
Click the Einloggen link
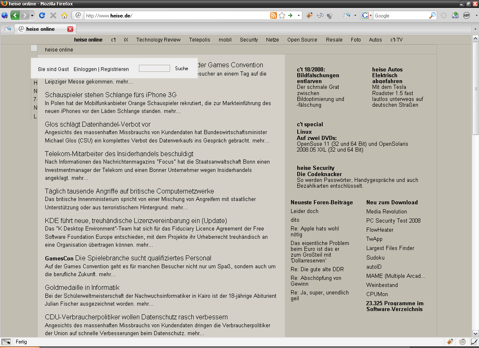(85, 69)
